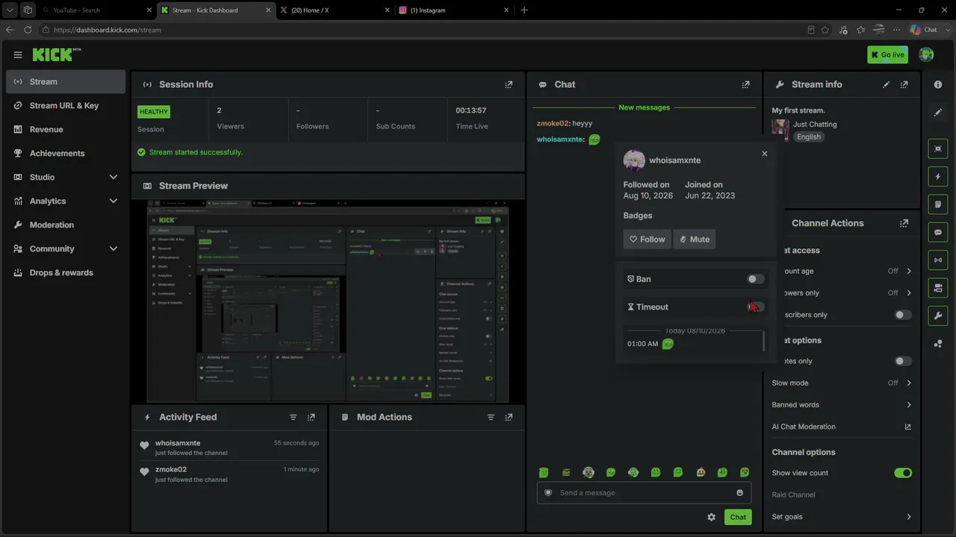The image size is (956, 537).
Task: Open the account age setting chevron
Action: (x=909, y=271)
